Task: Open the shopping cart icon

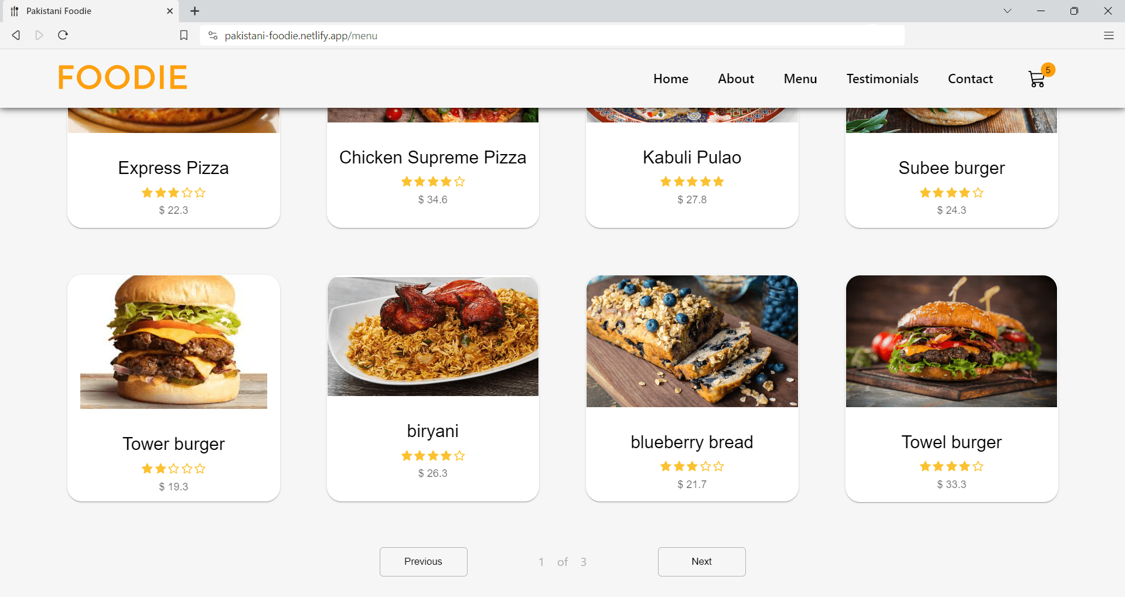Action: click(x=1037, y=79)
